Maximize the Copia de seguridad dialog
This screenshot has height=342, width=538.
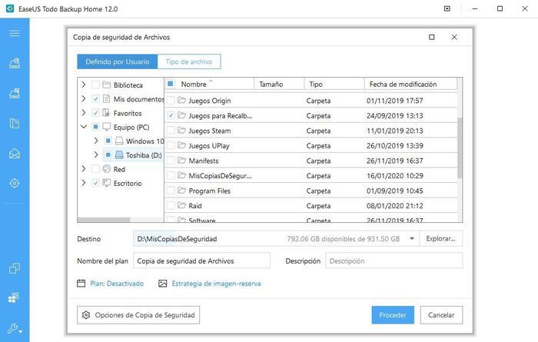pos(432,37)
